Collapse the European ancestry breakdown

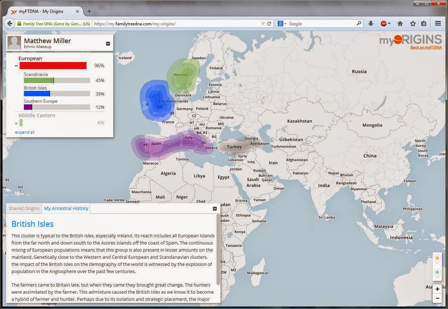tap(16, 66)
